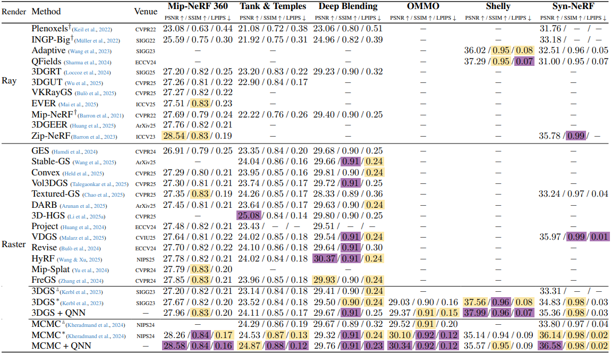
Task: Select the Deep Blending column header
Action: tap(348, 7)
